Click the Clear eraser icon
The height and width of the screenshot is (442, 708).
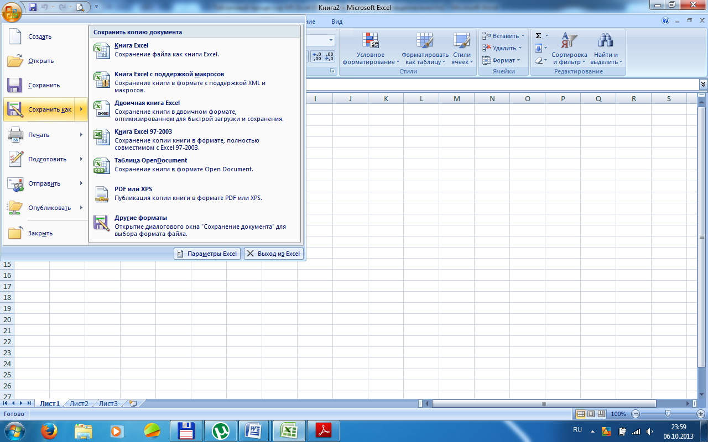pos(539,60)
